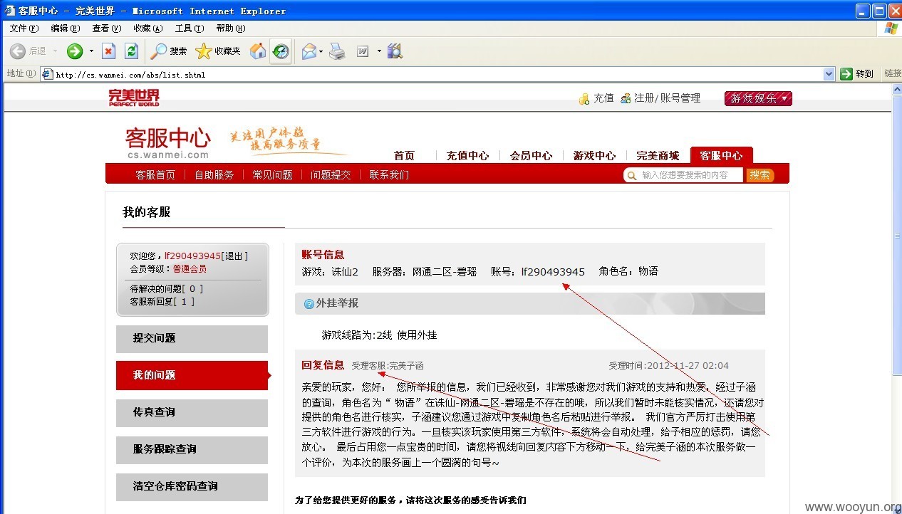Open the 收藏(A) menu
The width and height of the screenshot is (902, 514).
tap(147, 28)
